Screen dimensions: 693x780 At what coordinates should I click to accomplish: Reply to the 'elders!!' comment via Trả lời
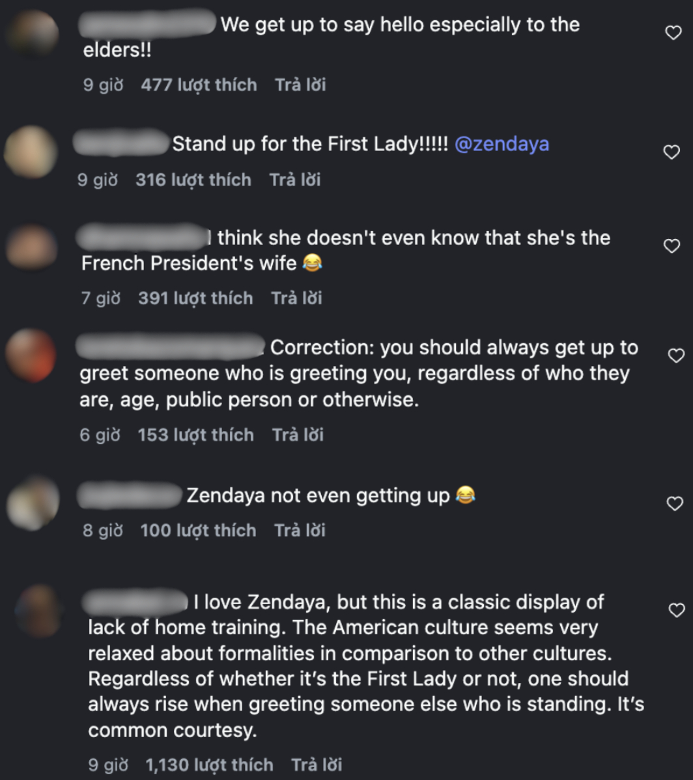tap(300, 85)
